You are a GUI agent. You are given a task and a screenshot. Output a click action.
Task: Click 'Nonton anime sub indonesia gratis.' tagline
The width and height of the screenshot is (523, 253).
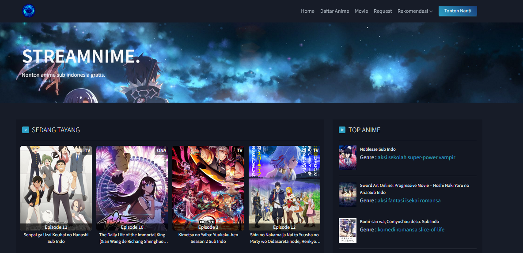pyautogui.click(x=63, y=75)
